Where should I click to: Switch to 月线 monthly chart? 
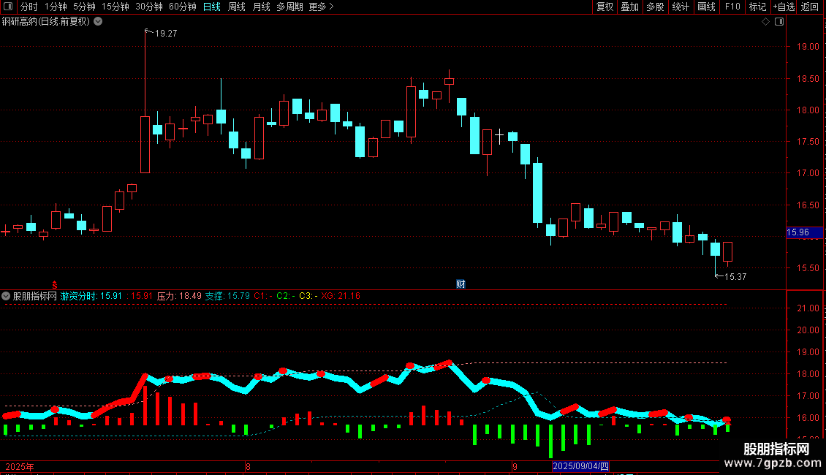(261, 7)
